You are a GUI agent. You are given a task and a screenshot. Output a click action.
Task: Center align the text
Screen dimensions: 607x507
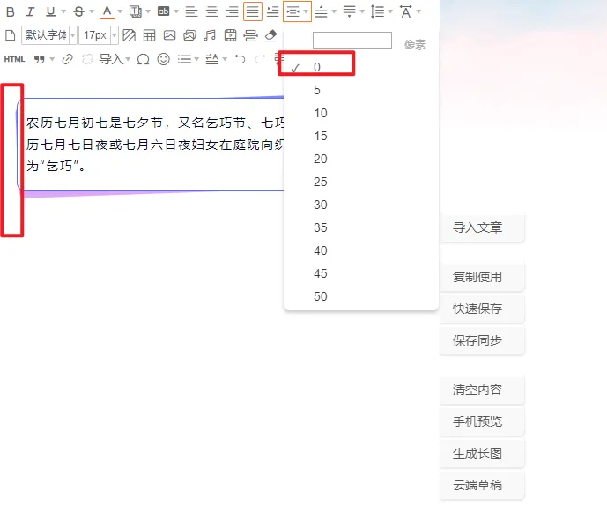click(211, 11)
